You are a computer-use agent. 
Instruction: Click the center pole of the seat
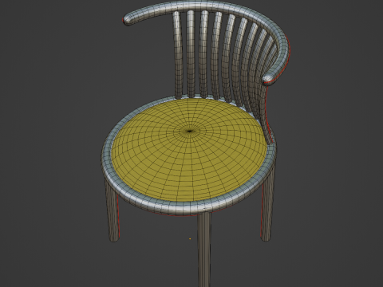point(190,131)
